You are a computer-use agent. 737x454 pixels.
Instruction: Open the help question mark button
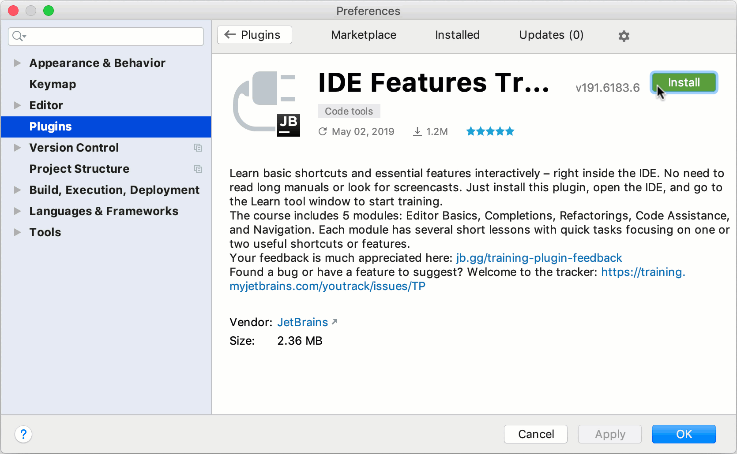pyautogui.click(x=23, y=434)
